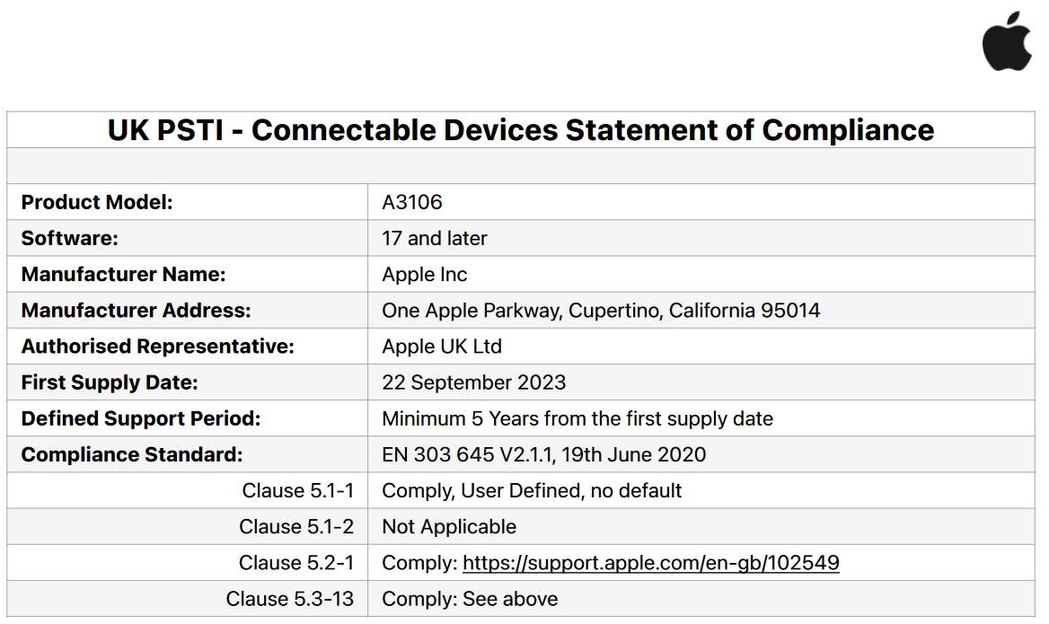Select the Minimum 5 Years support text
Image resolution: width=1049 pixels, height=624 pixels.
click(577, 418)
